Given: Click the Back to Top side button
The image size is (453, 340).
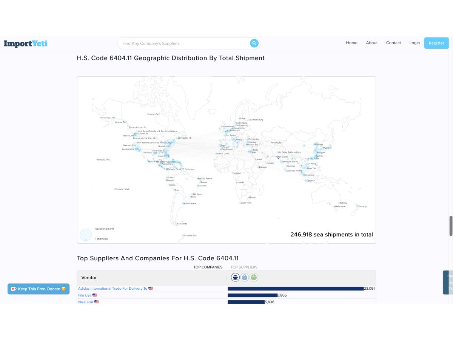Looking at the screenshot, I should coord(448,282).
